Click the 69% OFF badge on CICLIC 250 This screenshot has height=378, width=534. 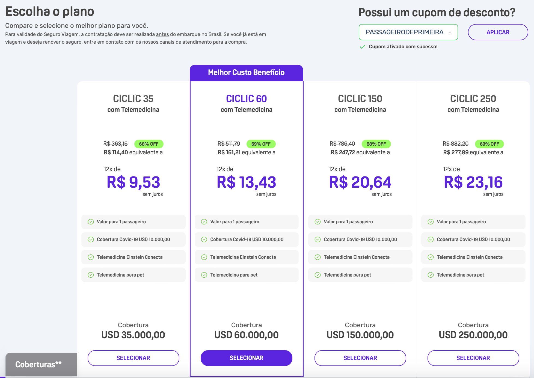(489, 144)
